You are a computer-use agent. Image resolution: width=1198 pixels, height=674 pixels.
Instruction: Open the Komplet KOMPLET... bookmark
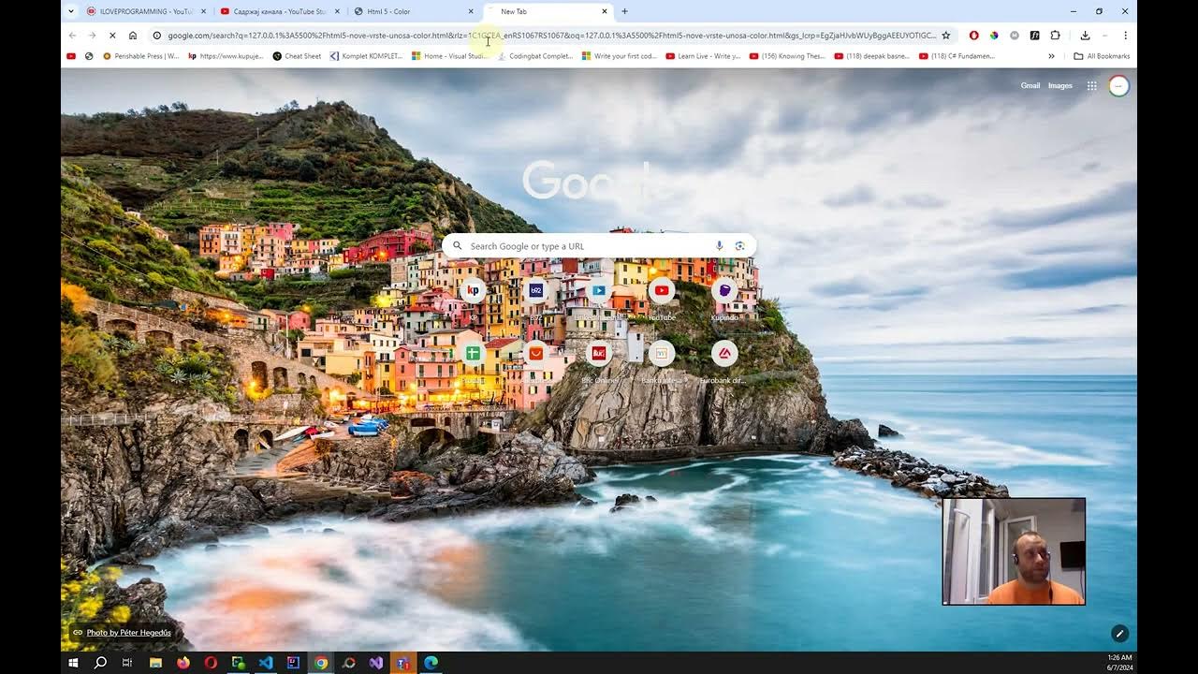366,56
